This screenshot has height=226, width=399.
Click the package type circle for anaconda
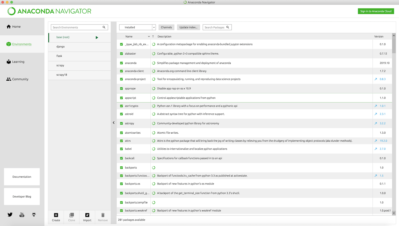(153, 63)
